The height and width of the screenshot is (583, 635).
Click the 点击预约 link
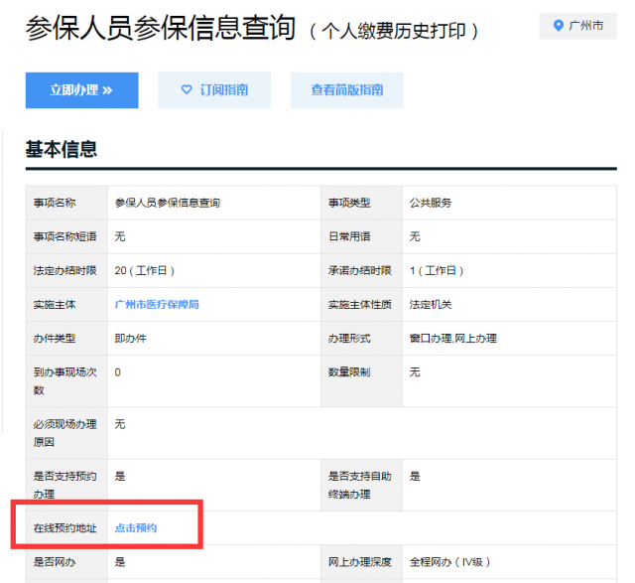click(136, 527)
